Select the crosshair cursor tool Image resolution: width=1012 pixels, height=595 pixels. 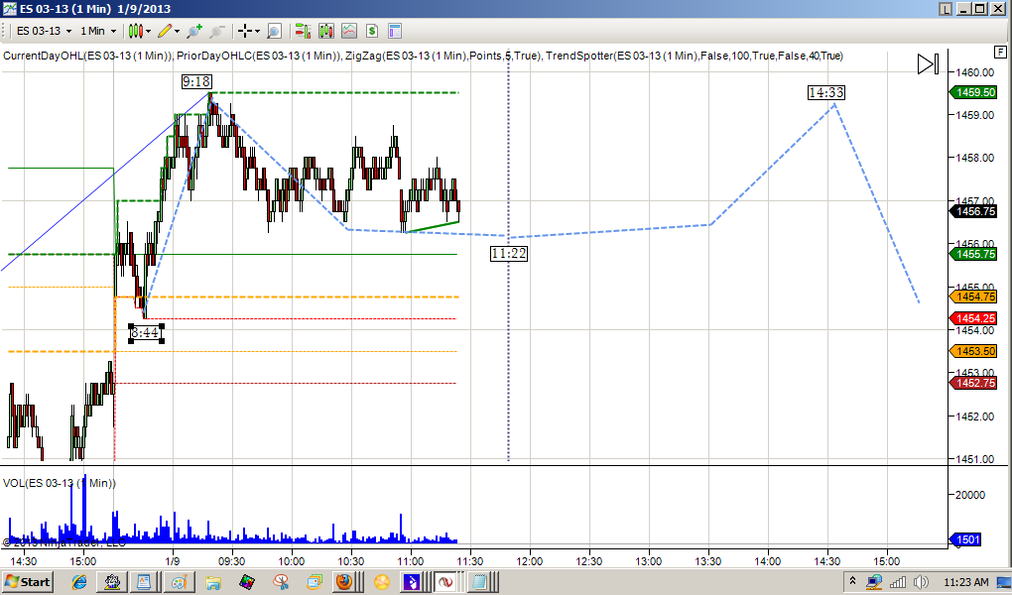click(x=245, y=31)
